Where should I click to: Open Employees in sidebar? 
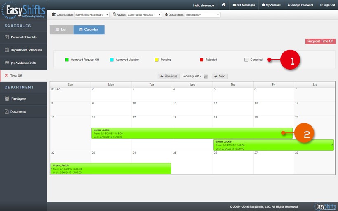tap(23, 99)
